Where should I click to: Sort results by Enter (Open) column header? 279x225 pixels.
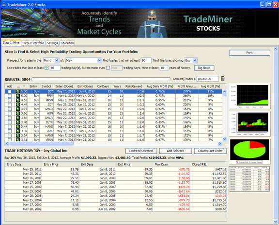click(x=64, y=86)
